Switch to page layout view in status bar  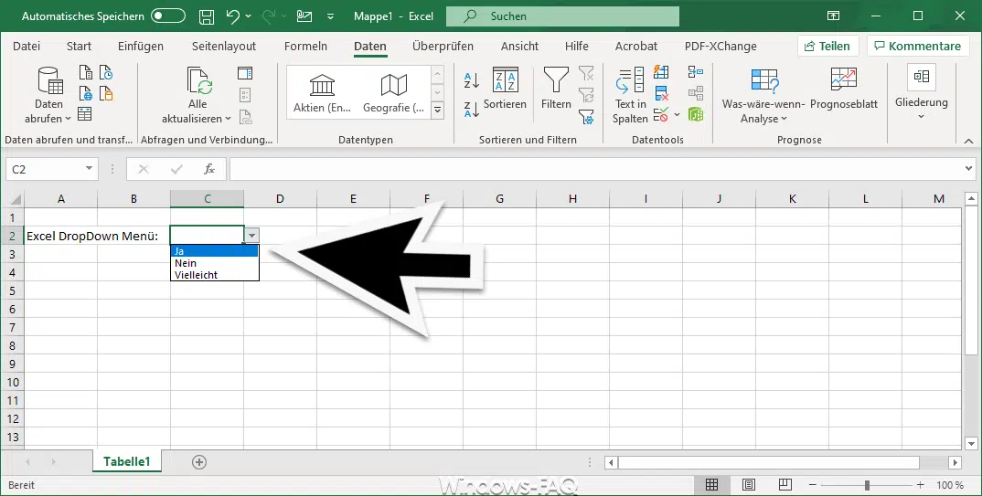pos(749,485)
